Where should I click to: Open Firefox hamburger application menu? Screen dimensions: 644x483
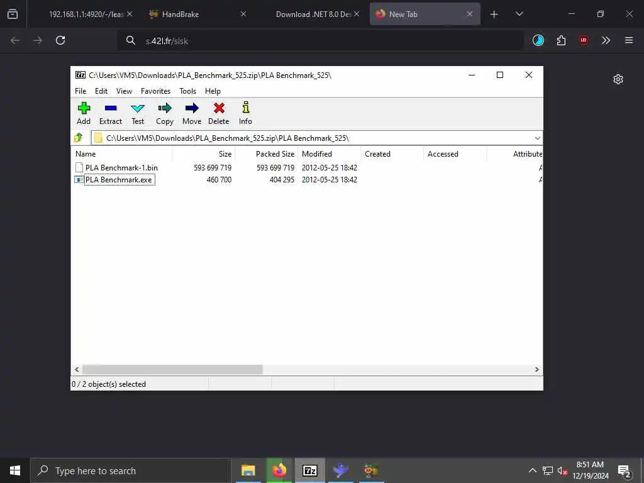point(628,40)
